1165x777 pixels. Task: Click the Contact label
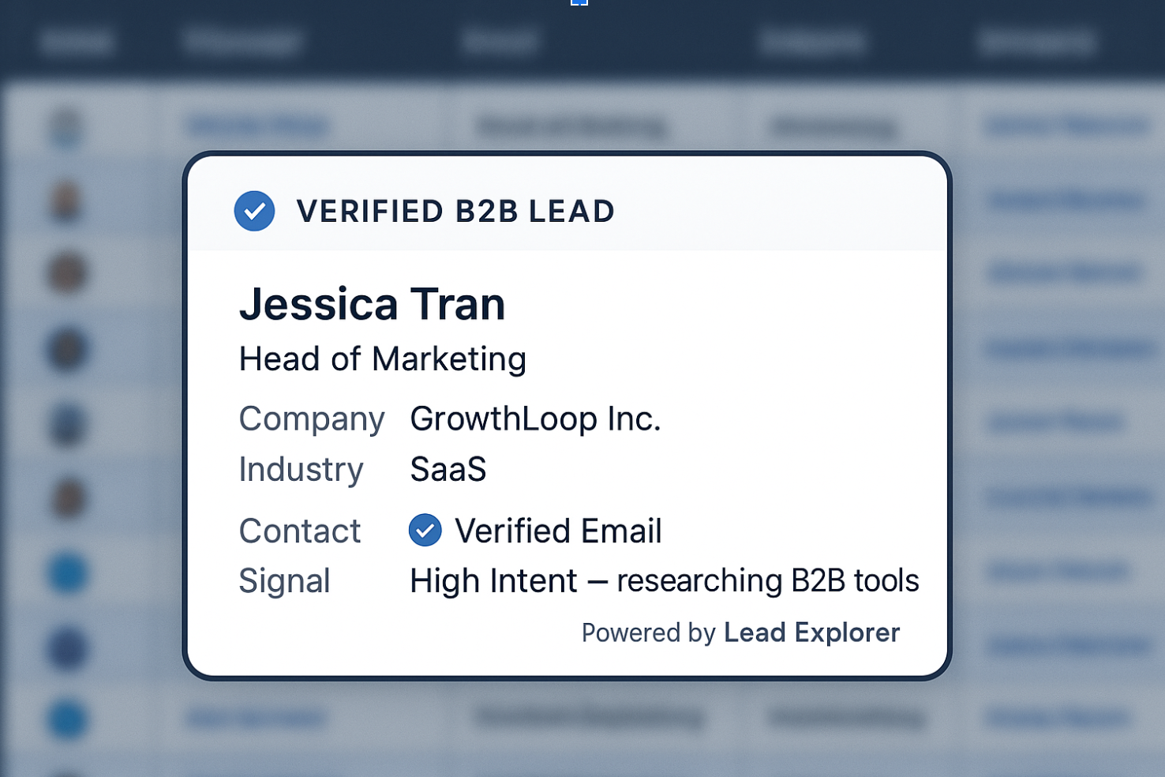pos(300,531)
